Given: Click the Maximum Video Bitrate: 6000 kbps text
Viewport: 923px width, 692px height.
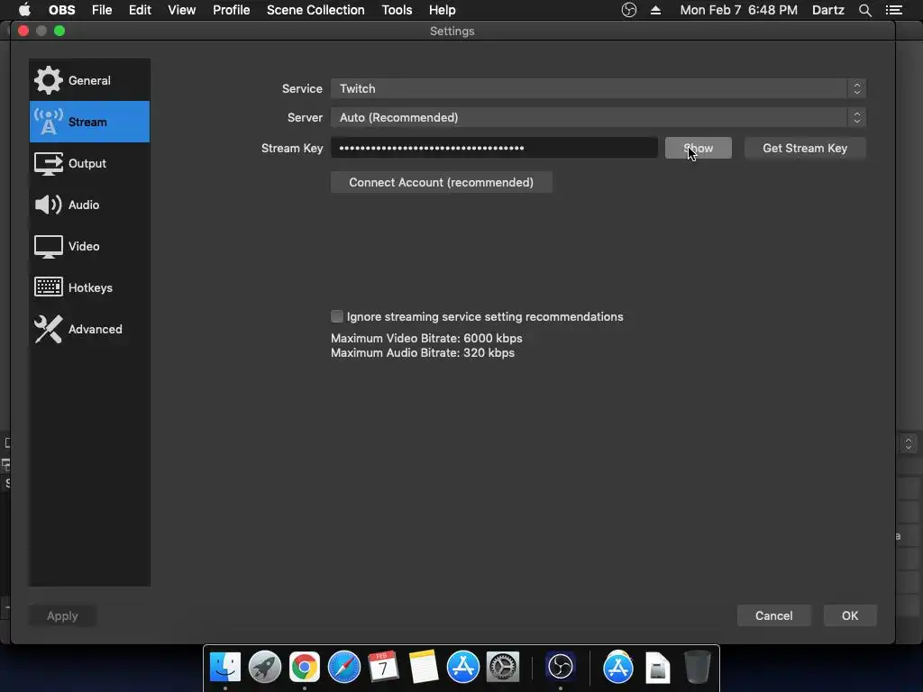Looking at the screenshot, I should (426, 339).
